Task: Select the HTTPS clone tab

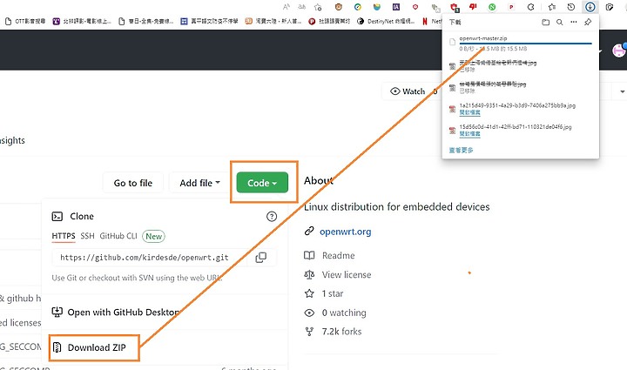Action: (64, 236)
